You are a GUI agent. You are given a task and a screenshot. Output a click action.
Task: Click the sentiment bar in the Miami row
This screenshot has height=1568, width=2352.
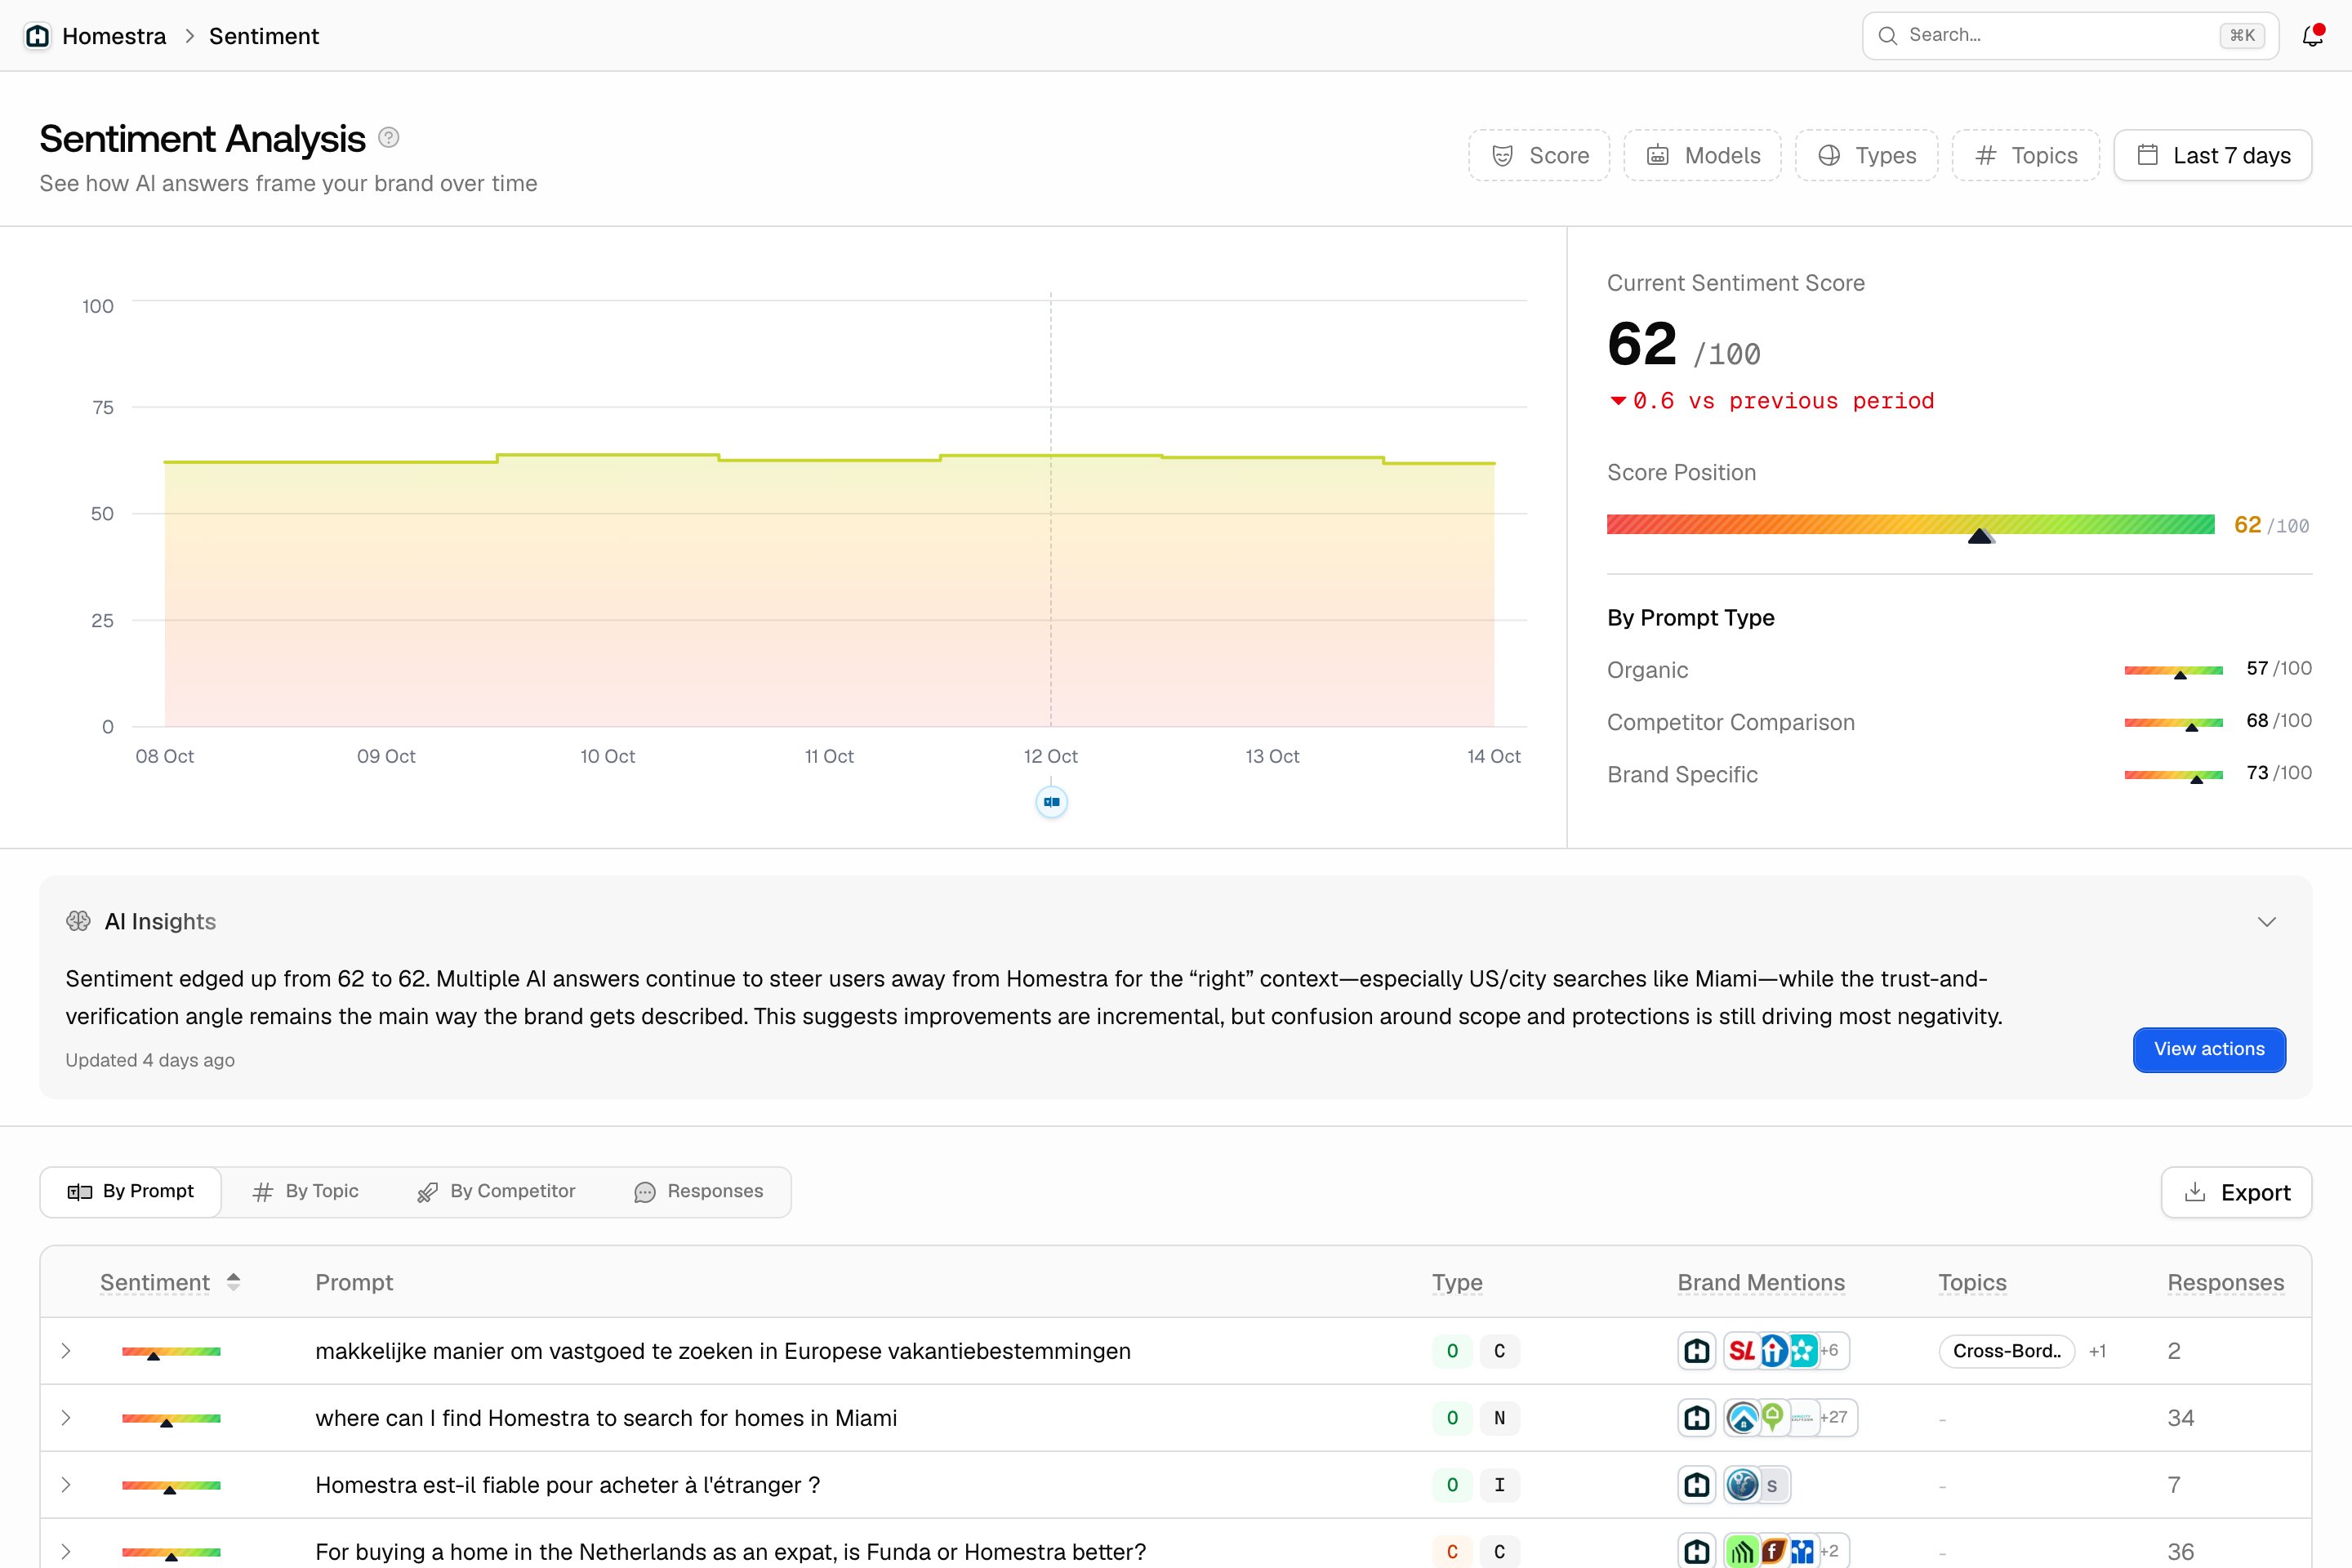click(171, 1419)
